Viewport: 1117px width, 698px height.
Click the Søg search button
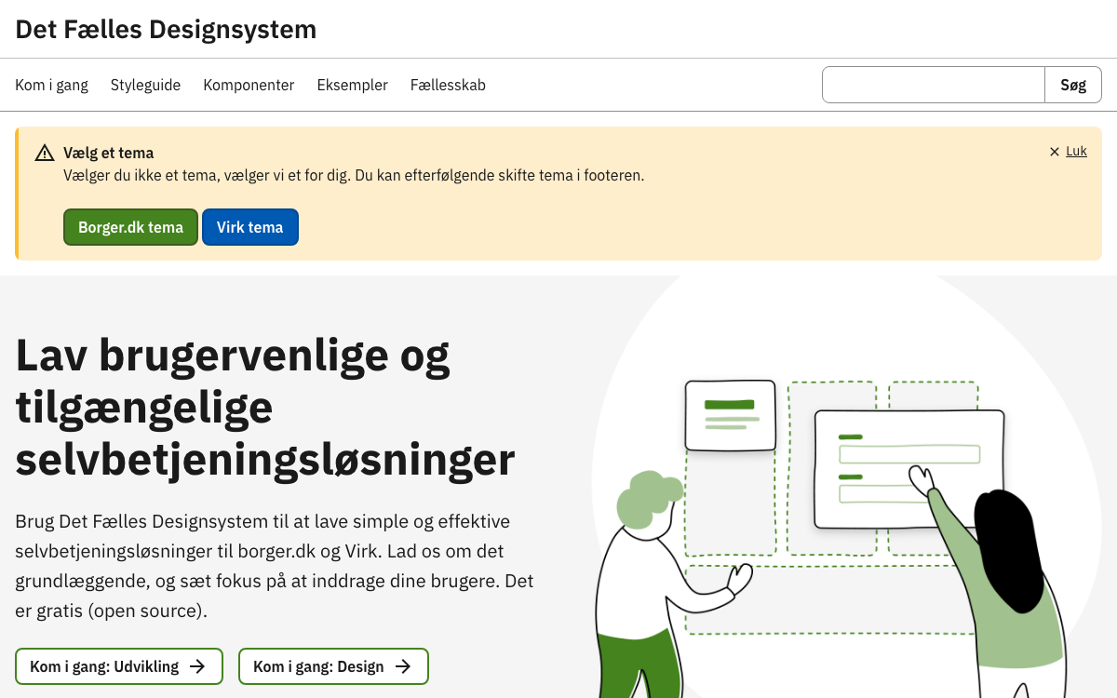(x=1073, y=85)
